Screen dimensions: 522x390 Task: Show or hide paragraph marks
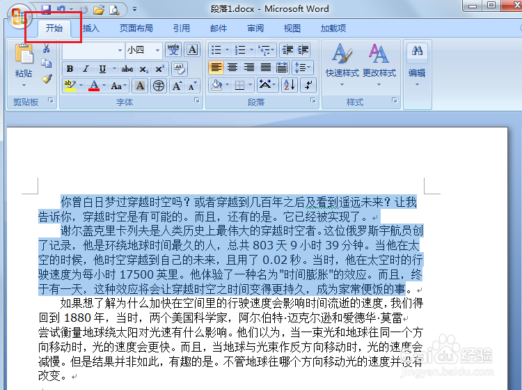point(308,85)
